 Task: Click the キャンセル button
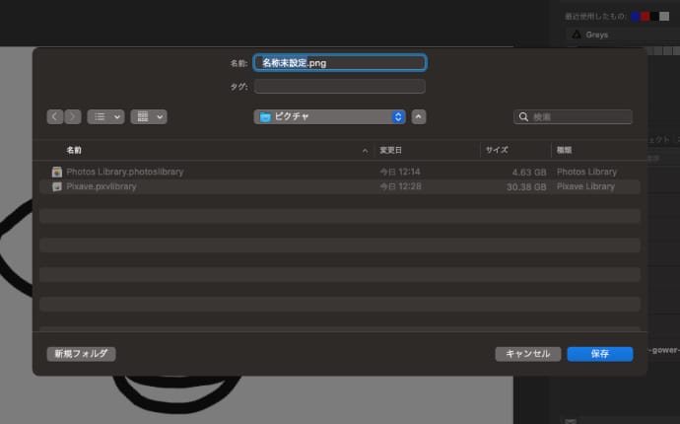pos(528,353)
